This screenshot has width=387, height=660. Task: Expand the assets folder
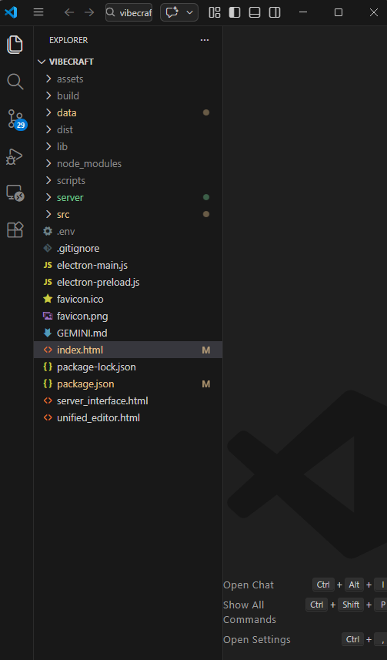pos(128,79)
